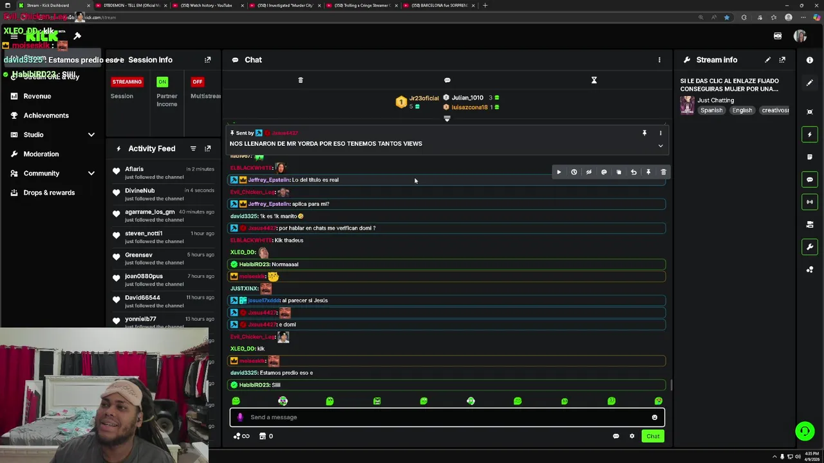Image resolution: width=824 pixels, height=463 pixels.
Task: Click the Kick logo
Action: [42, 36]
